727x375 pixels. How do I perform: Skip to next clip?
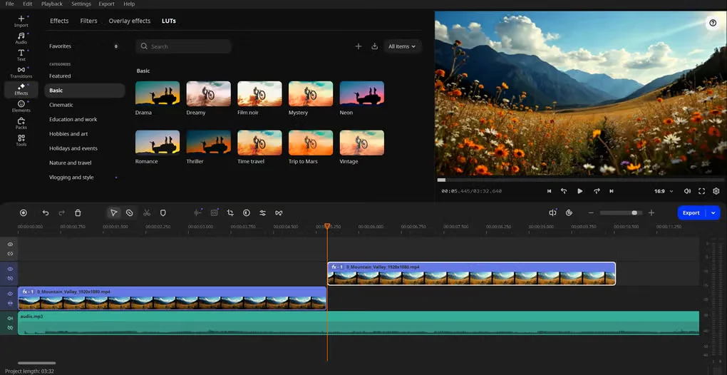pyautogui.click(x=612, y=191)
